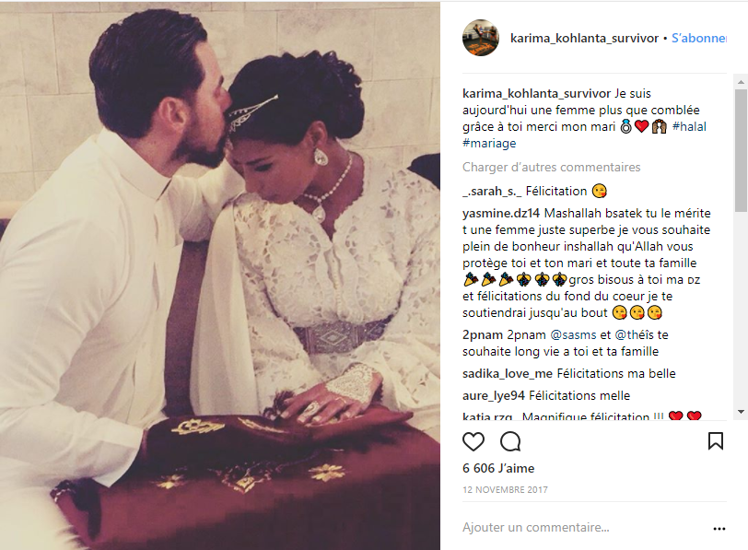Click the comments scrollbar thumb
Viewport: 748px width, 550px height.
[x=741, y=150]
